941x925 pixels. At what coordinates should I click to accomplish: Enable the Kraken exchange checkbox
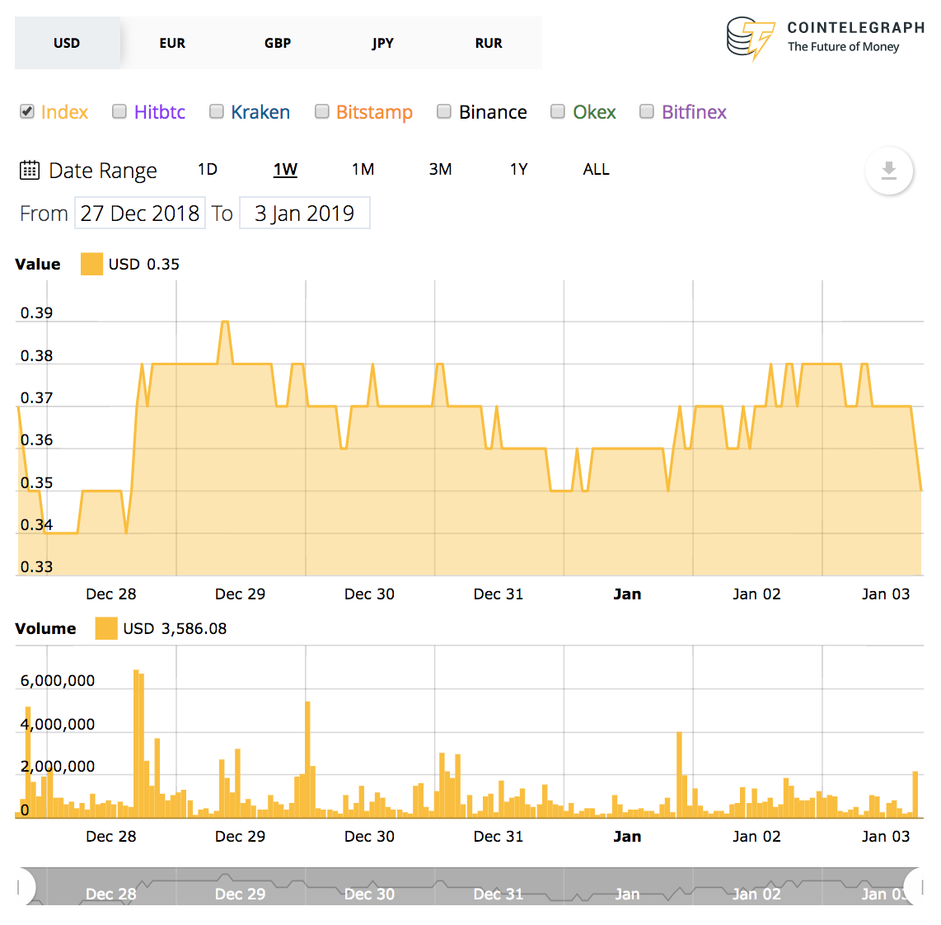[216, 111]
